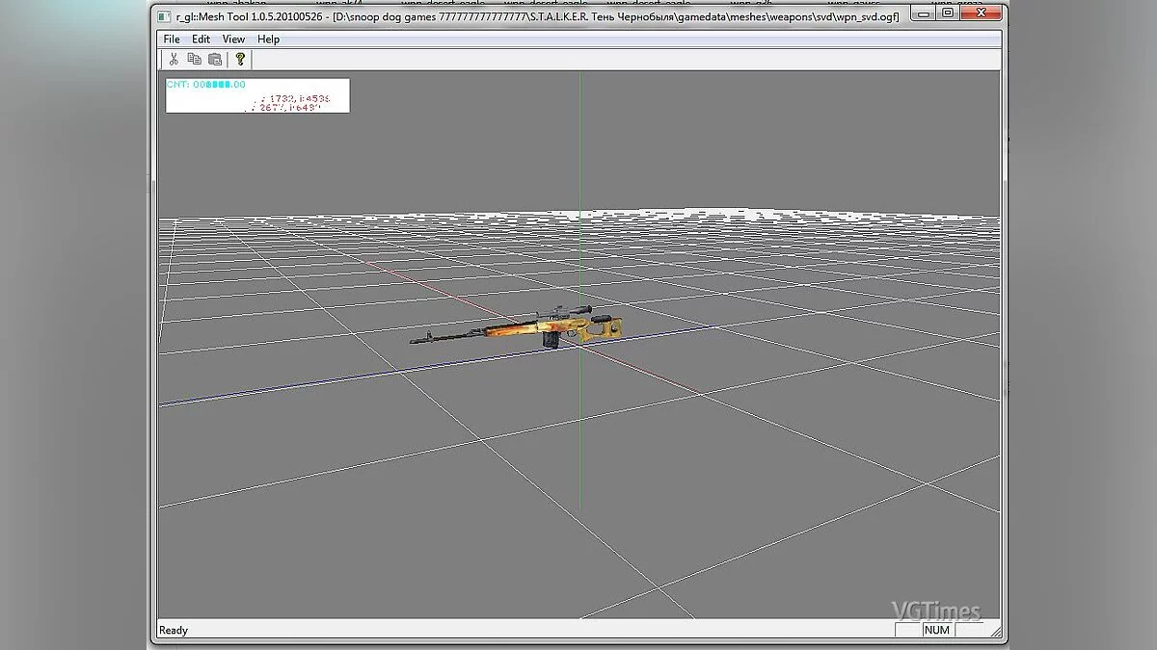Image resolution: width=1157 pixels, height=650 pixels.
Task: Minimize the Mesh Tool window
Action: [924, 13]
